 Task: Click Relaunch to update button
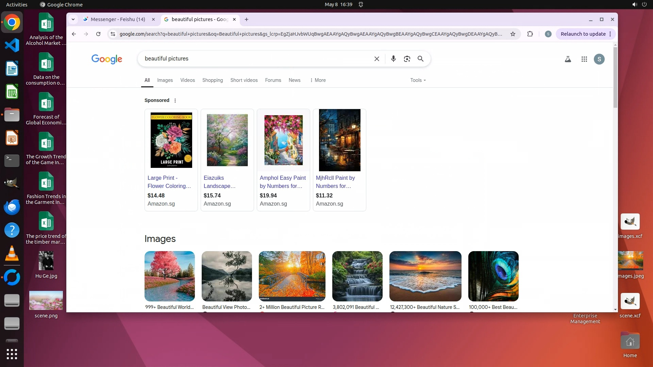click(x=583, y=34)
